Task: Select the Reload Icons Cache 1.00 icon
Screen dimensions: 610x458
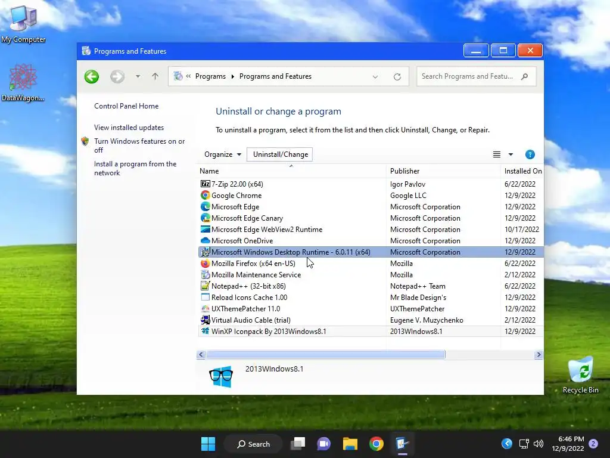Action: point(205,297)
